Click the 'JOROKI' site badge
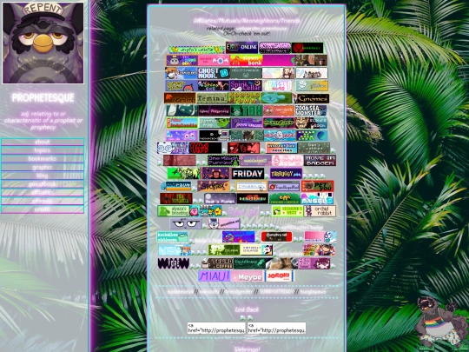Image resolution: width=469 pixels, height=352 pixels. point(279,276)
